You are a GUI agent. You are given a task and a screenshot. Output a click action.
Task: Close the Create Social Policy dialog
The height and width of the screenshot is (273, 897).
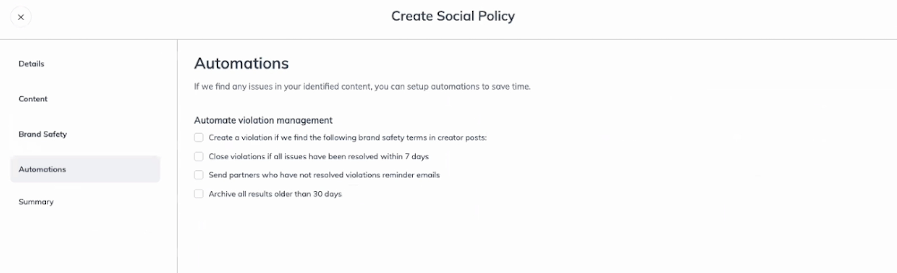21,17
